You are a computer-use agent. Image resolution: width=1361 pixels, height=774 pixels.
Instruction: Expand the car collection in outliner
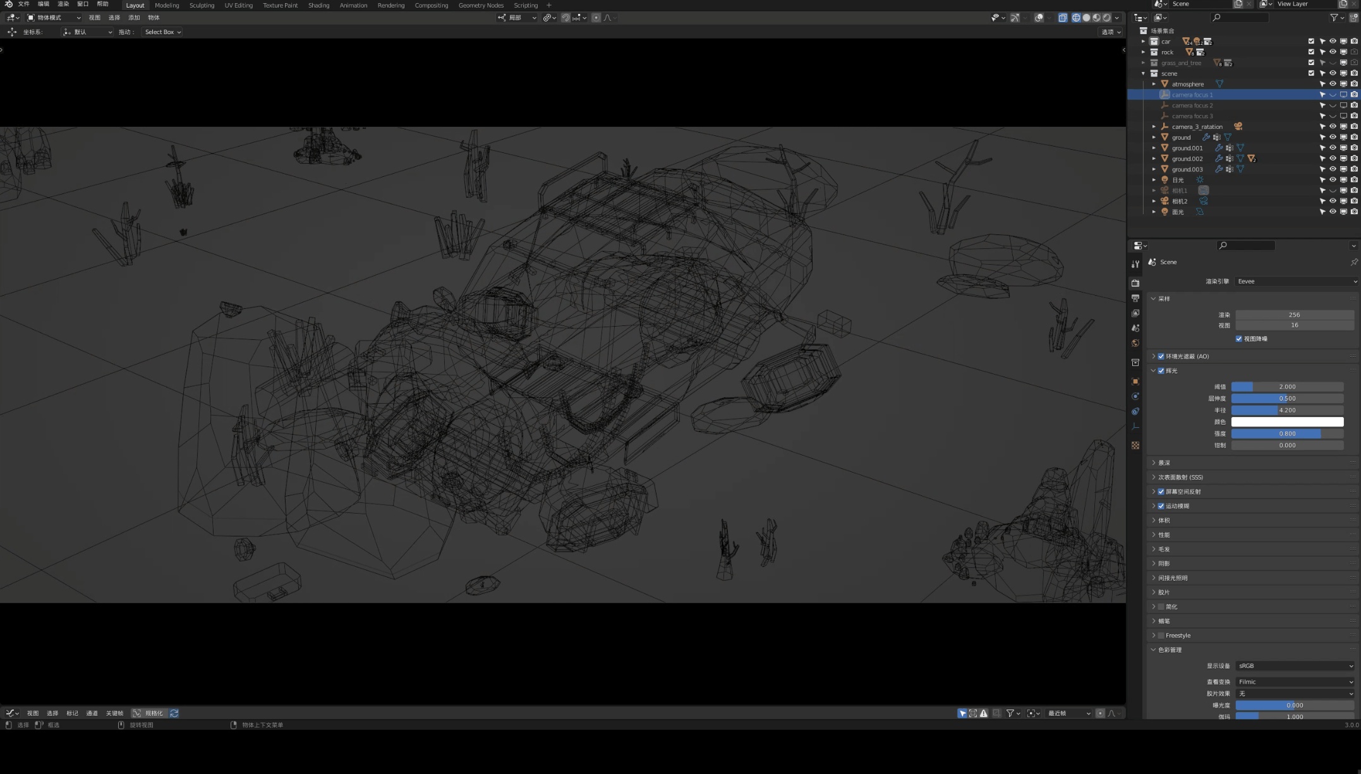[1143, 42]
